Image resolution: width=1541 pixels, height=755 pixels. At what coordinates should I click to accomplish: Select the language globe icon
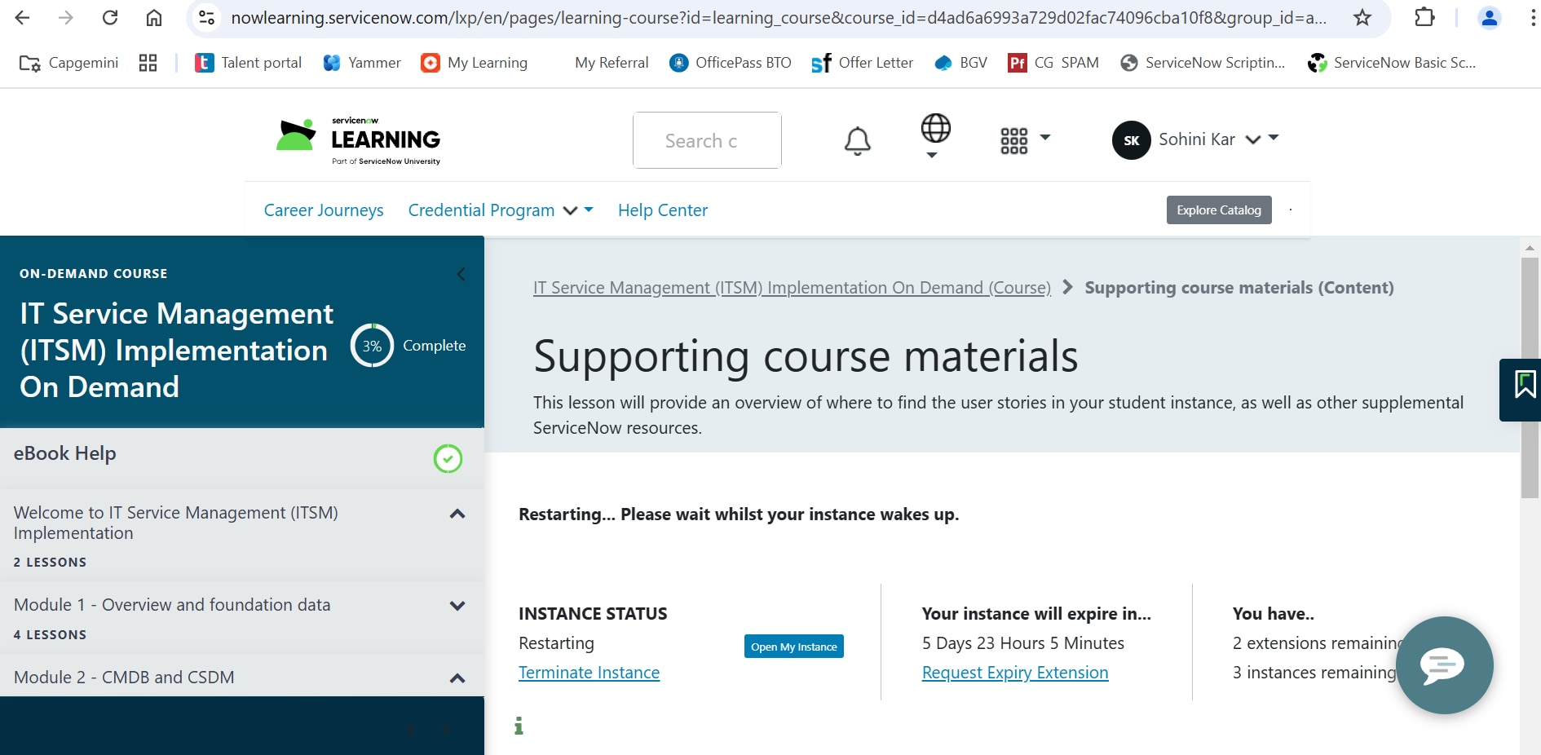935,129
